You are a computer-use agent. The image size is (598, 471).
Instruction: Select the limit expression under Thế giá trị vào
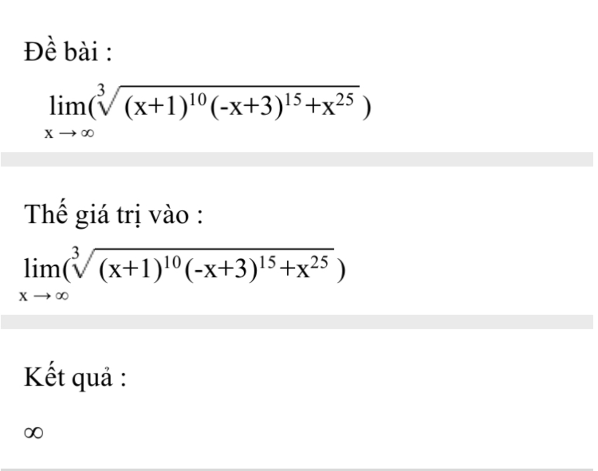pos(182,274)
